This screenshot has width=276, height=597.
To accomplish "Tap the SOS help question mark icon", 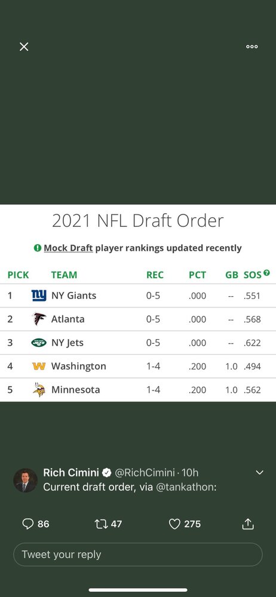I will [266, 273].
